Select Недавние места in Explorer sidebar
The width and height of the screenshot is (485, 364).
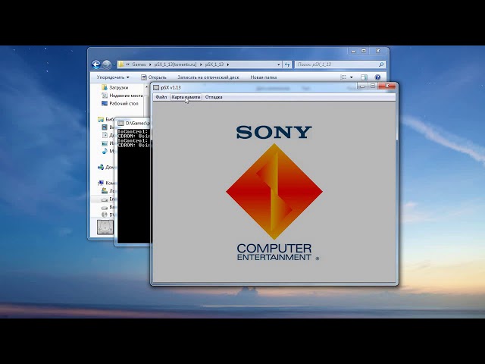coord(122,96)
